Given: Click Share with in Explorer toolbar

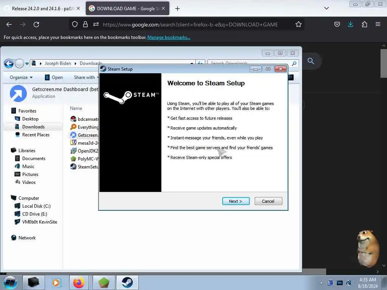Looking at the screenshot, I should click(86, 77).
